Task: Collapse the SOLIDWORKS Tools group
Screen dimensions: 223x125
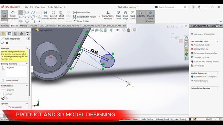Action: coord(217,41)
